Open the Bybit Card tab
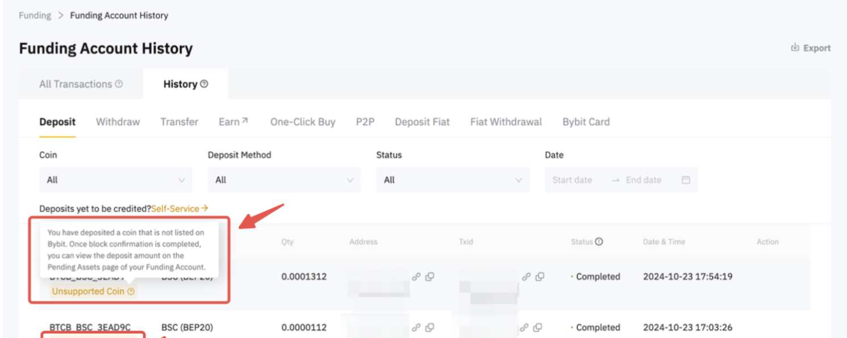Screen dimensions: 847x338 (x=586, y=122)
